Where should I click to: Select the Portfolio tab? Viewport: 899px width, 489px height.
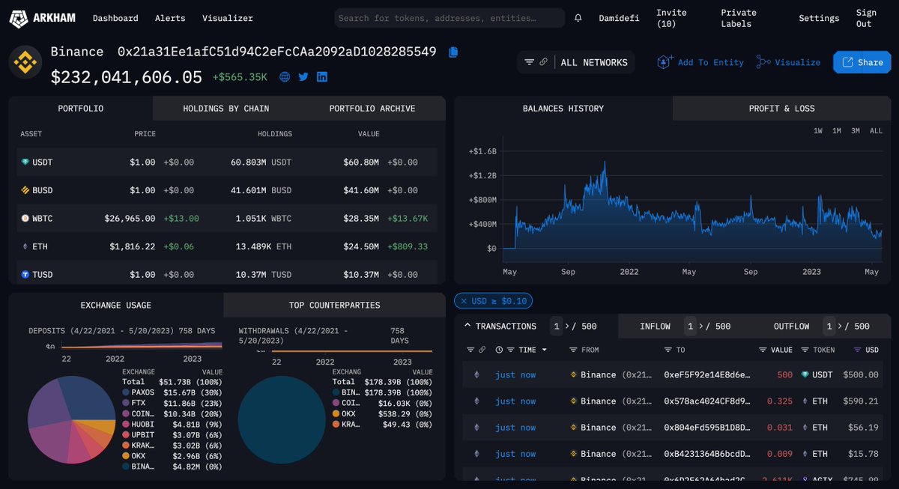pyautogui.click(x=81, y=109)
